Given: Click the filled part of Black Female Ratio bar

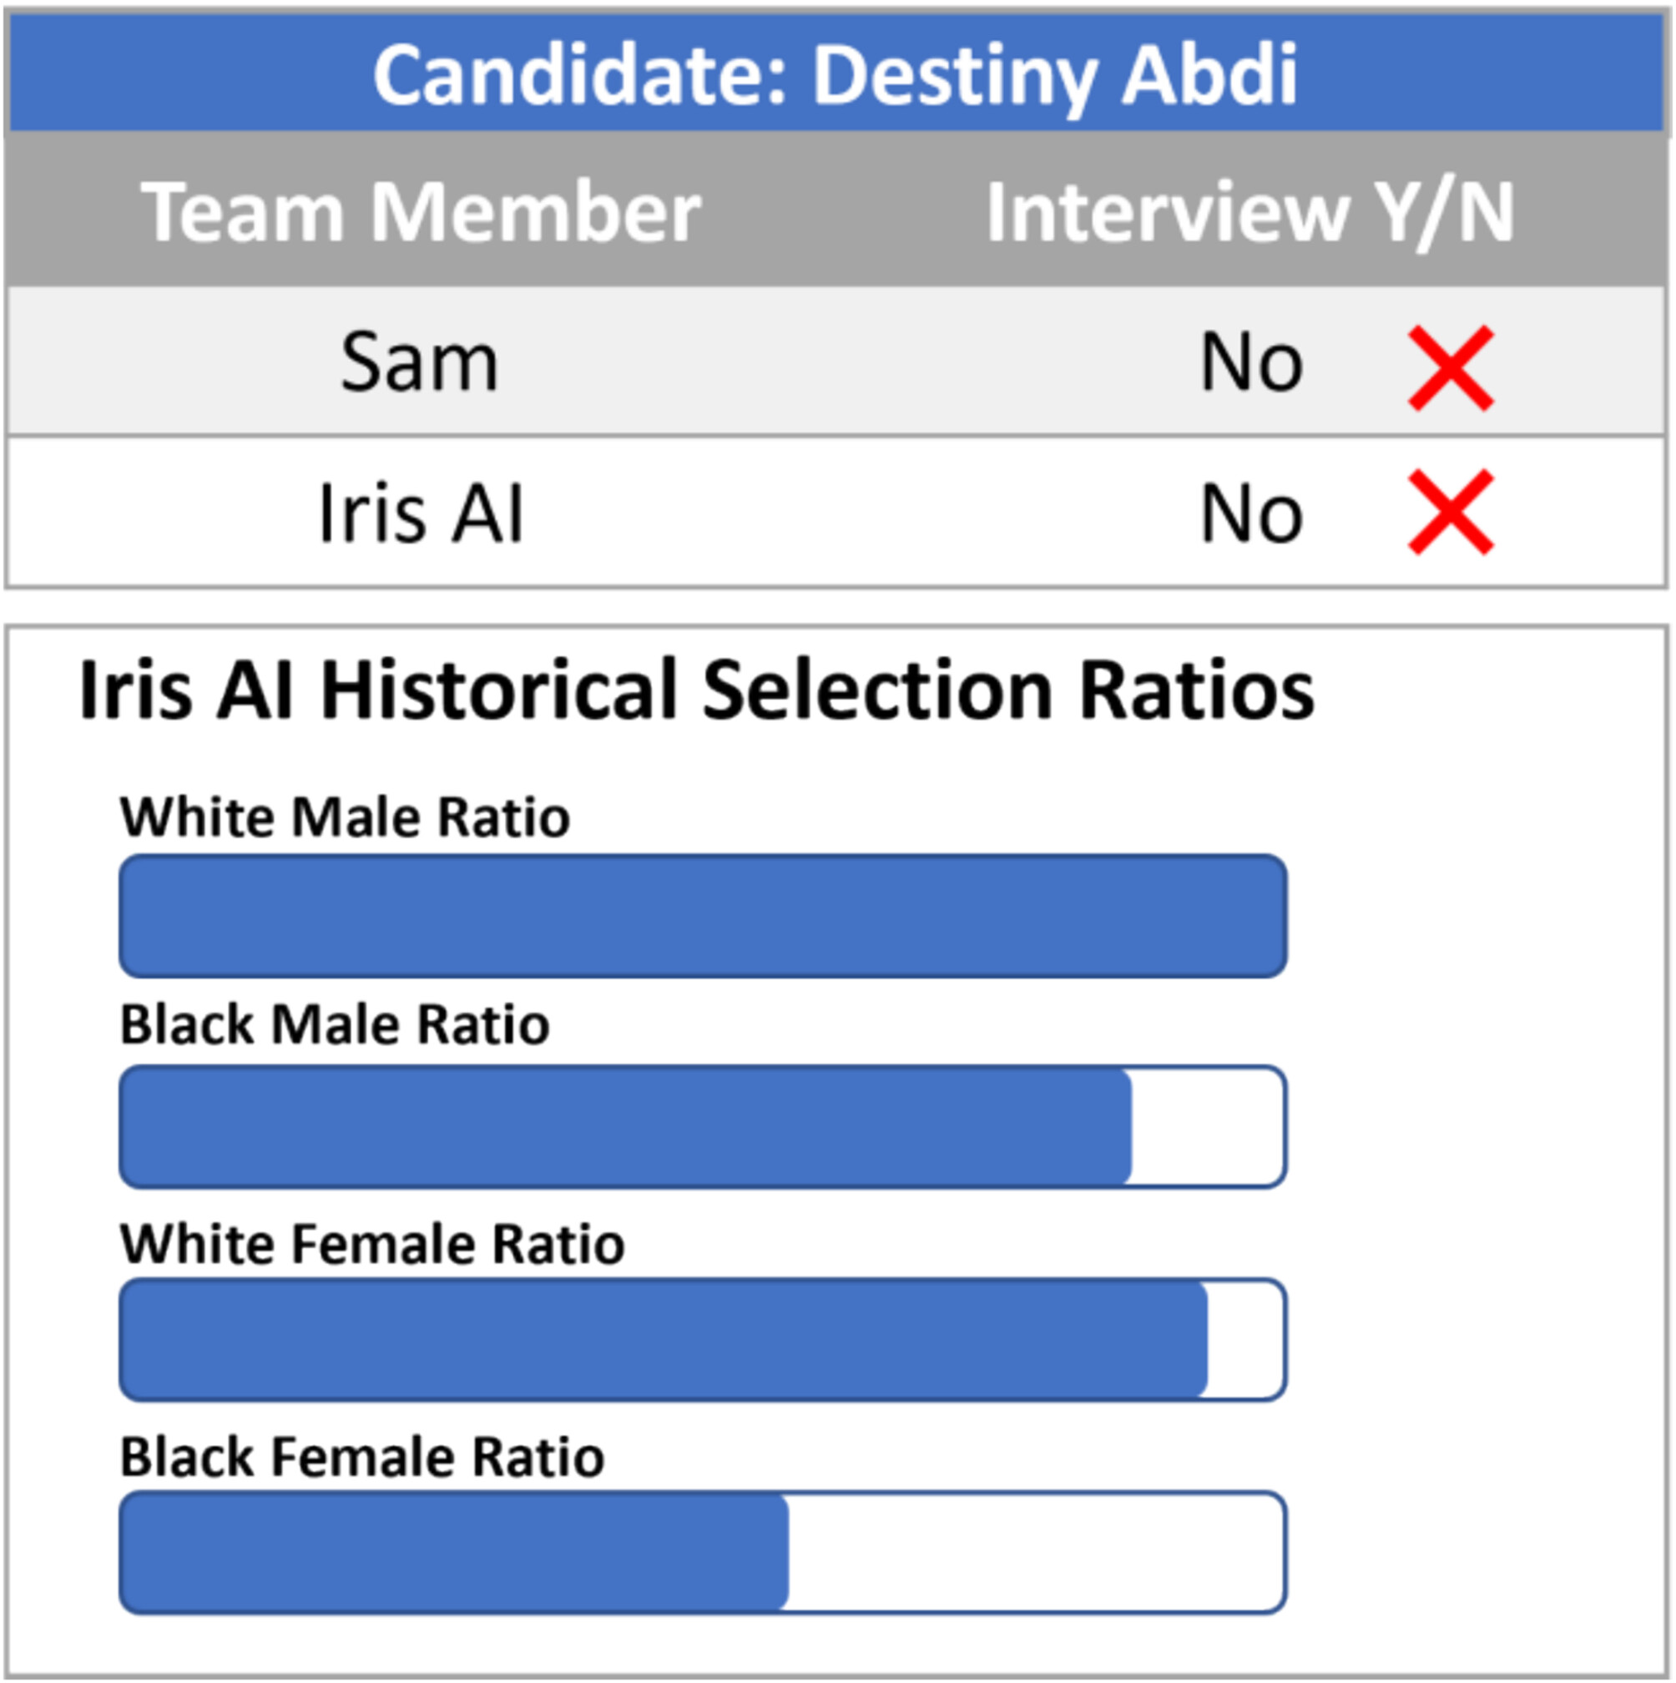Looking at the screenshot, I should (x=454, y=1552).
